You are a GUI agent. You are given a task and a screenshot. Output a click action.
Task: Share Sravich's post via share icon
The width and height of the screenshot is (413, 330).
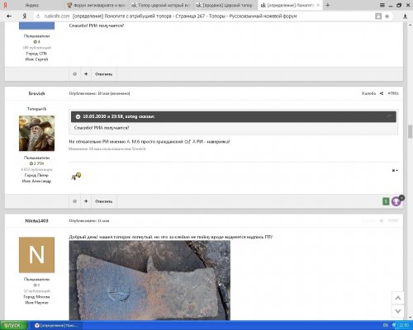[382, 93]
